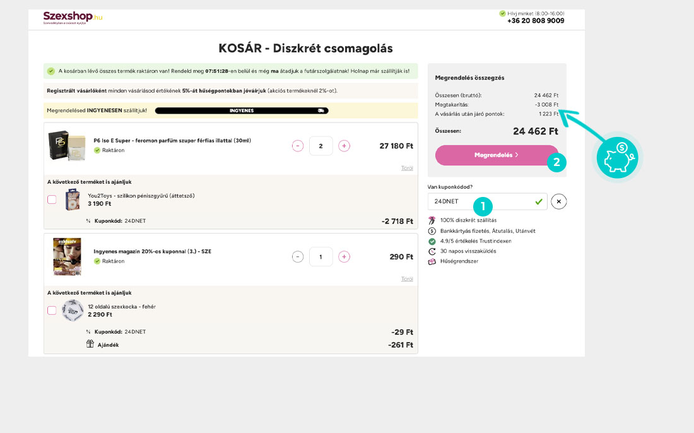The image size is (694, 433).
Task: Click the Szexshop.hu logo
Action: (x=73, y=18)
